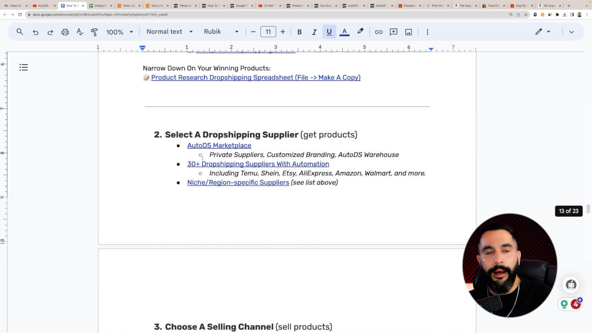The height and width of the screenshot is (333, 592).
Task: Switch to the Tiktok Ad tab
Action: (185, 5)
